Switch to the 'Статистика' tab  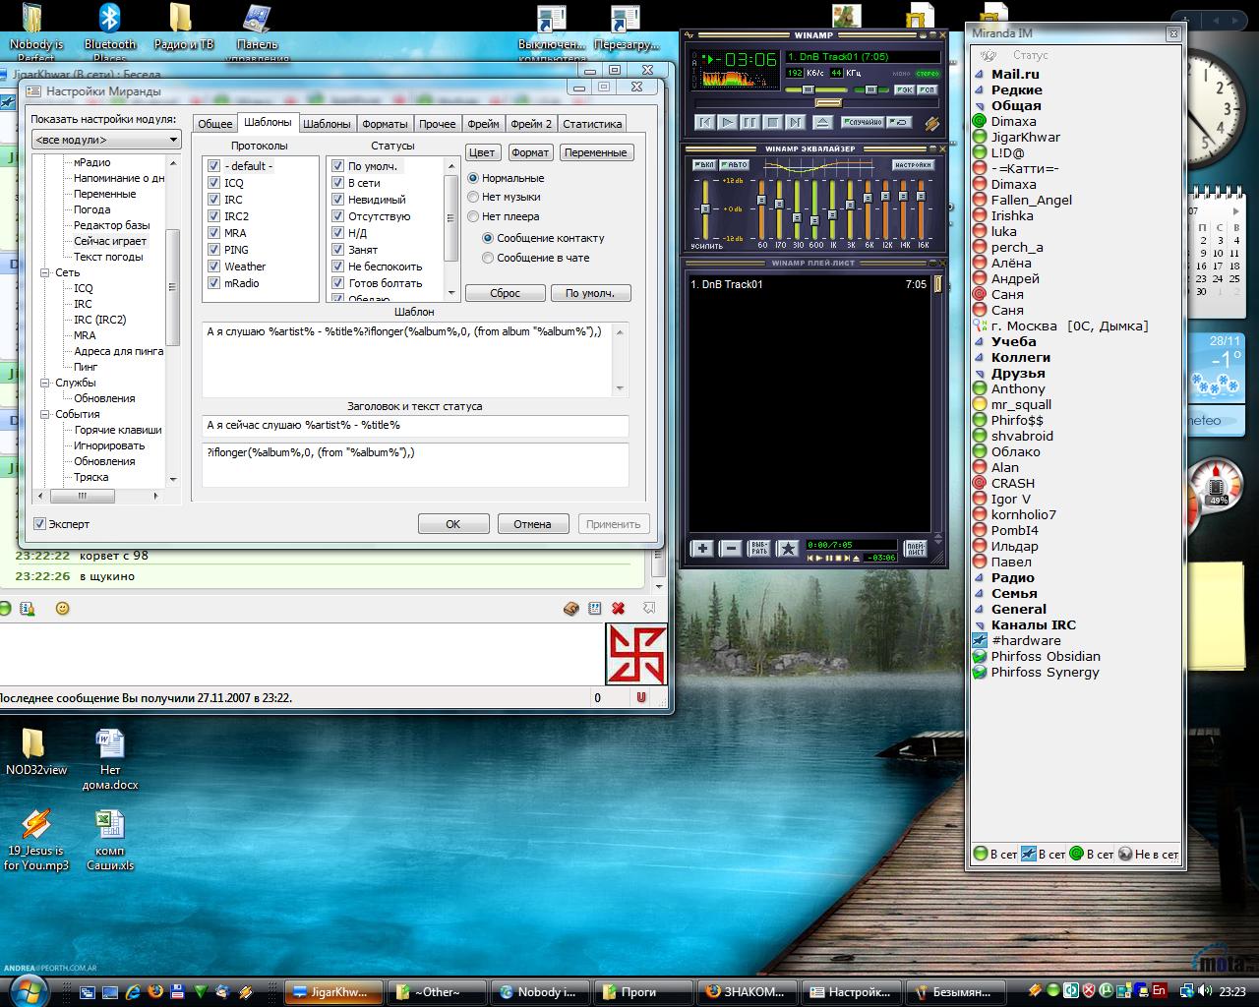coord(592,124)
